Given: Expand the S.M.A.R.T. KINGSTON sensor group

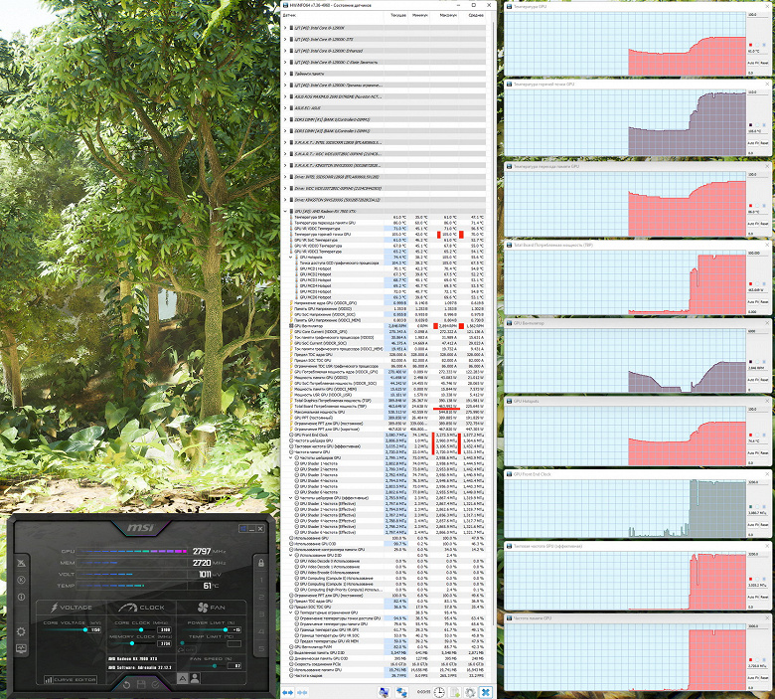Looking at the screenshot, I should 285,165.
